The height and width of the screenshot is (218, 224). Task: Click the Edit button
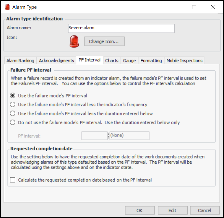click(172, 210)
